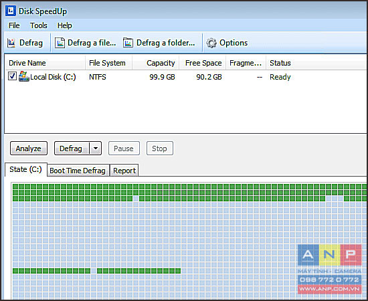Select the State (C:) tab

[26, 169]
